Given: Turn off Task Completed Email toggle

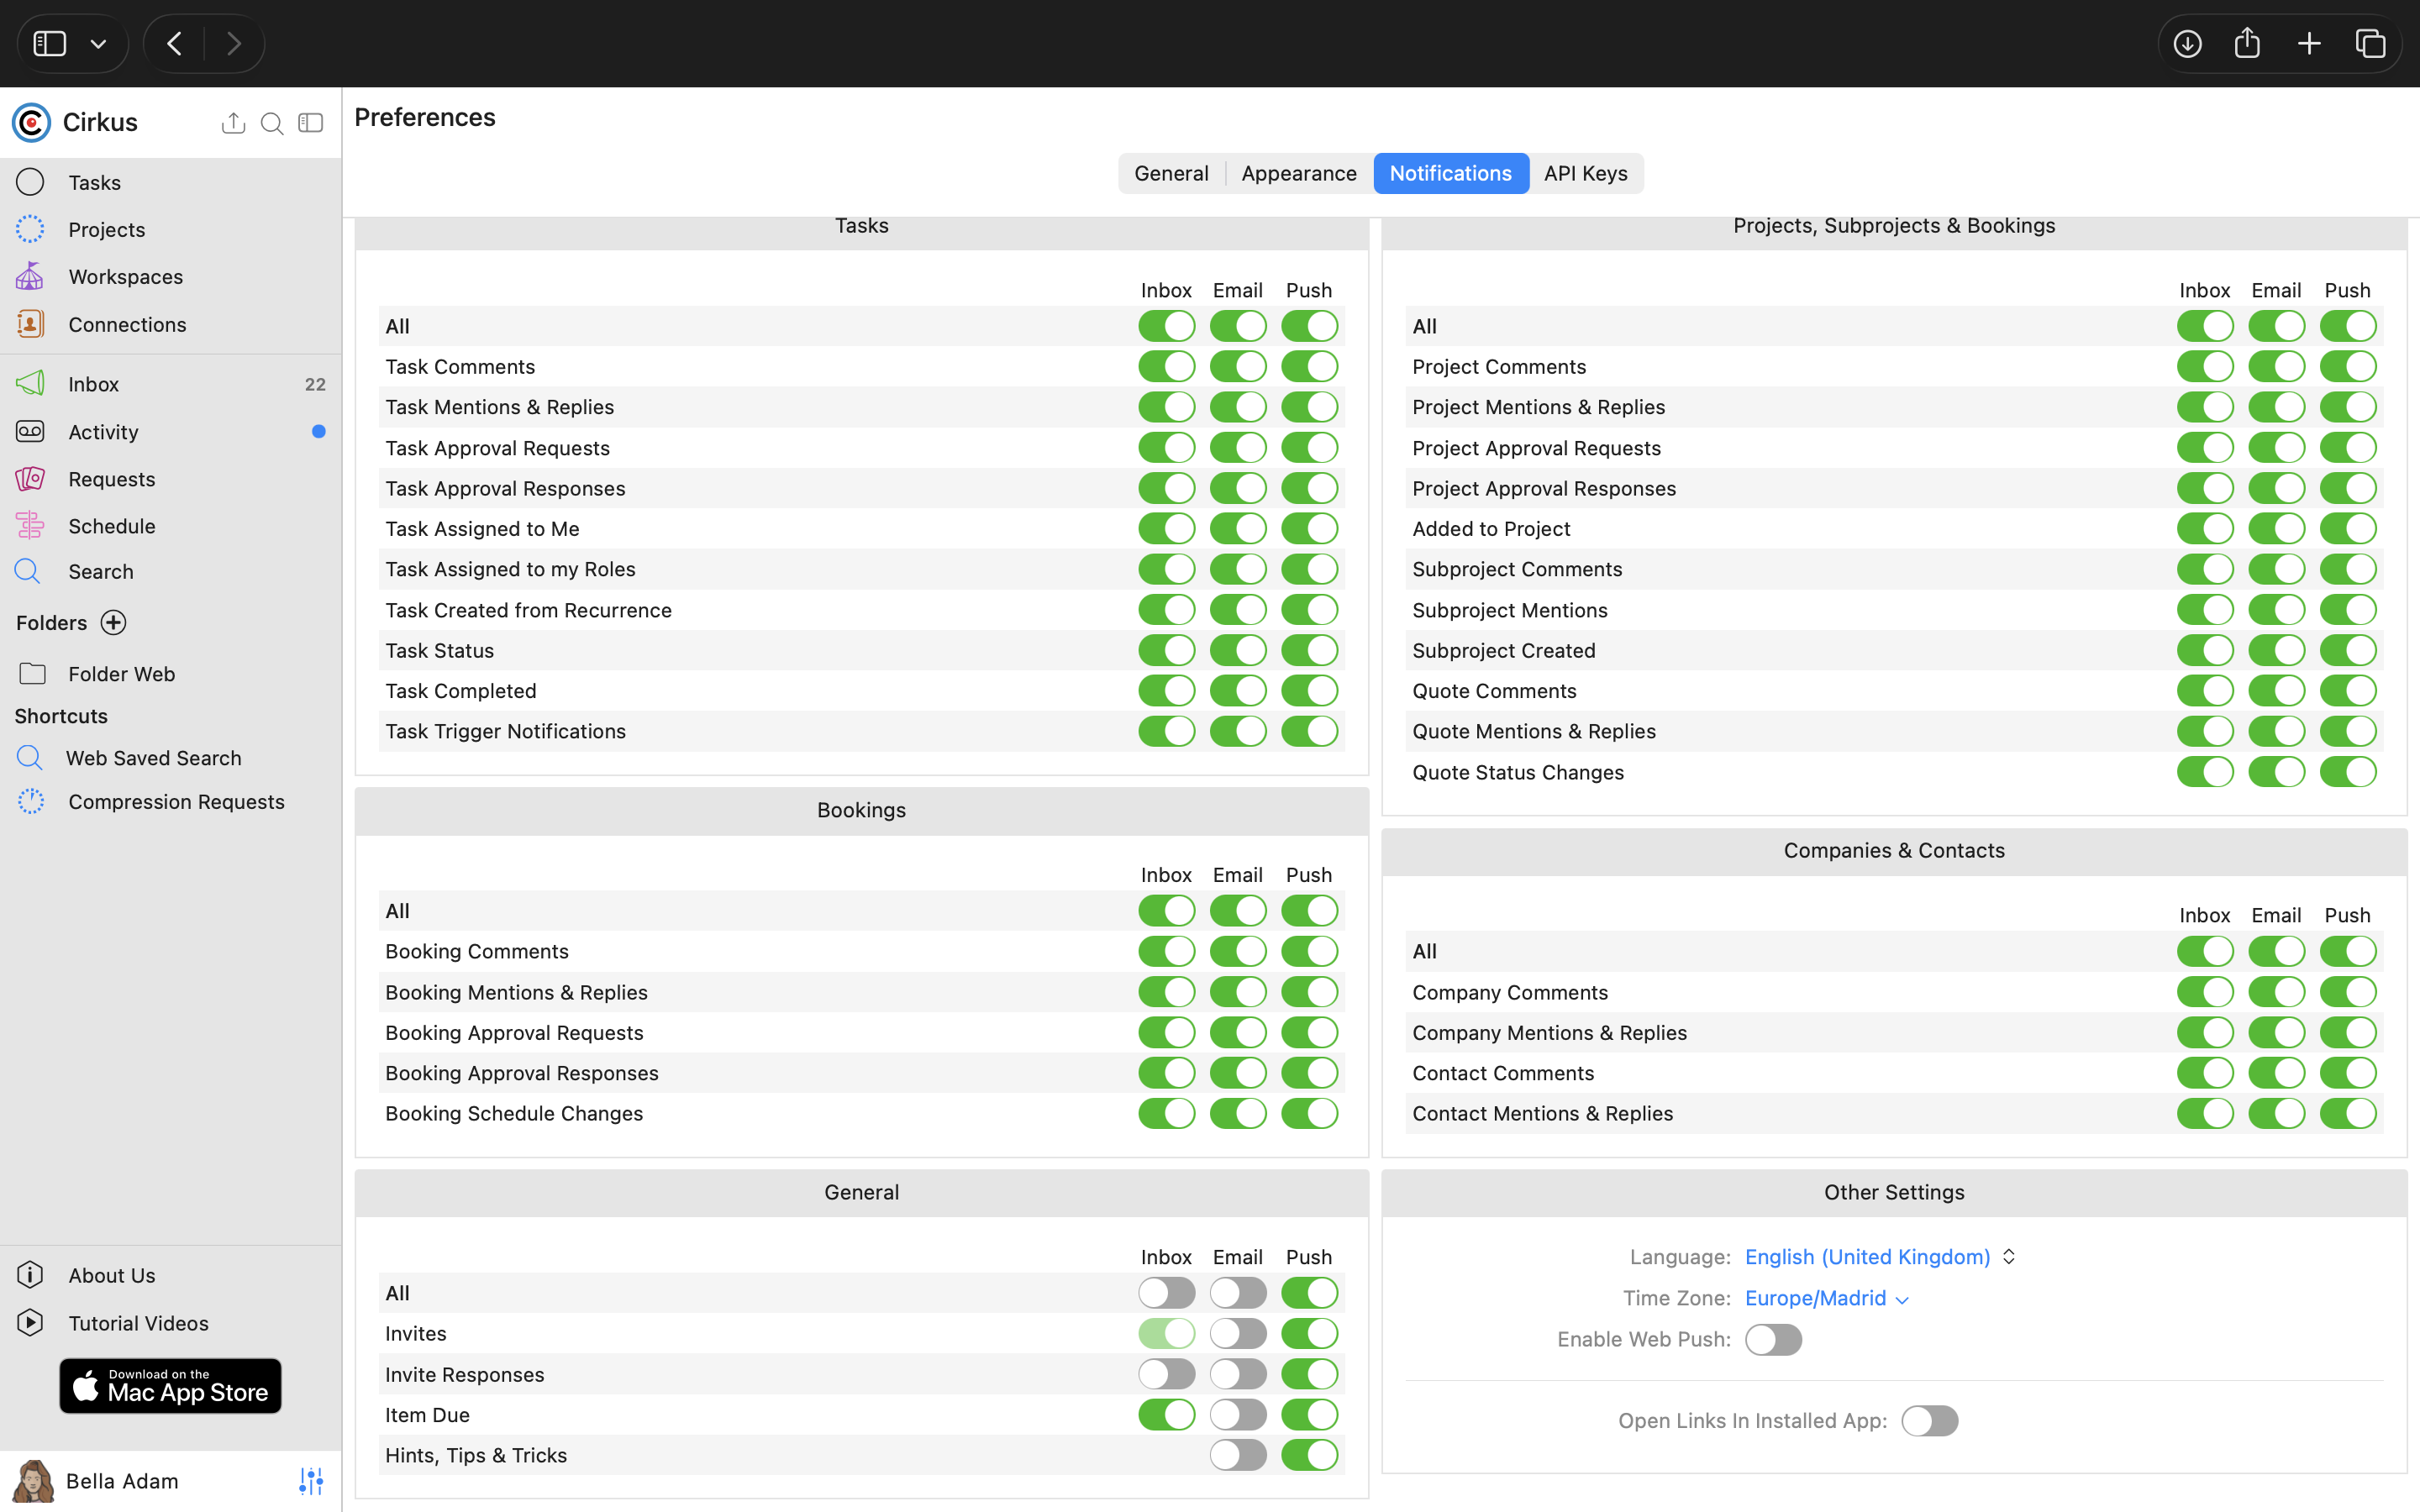Looking at the screenshot, I should point(1238,691).
